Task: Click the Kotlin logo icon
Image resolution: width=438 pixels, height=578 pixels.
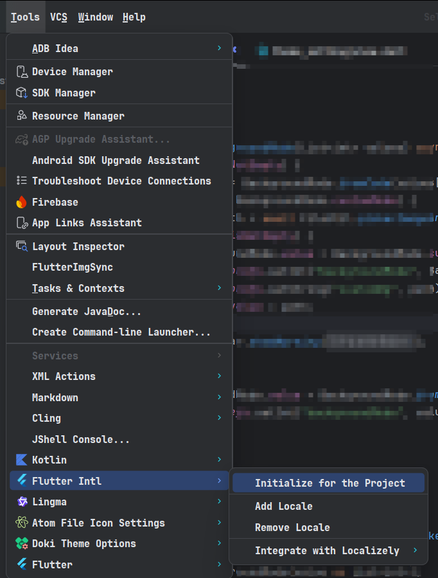Action: pos(22,460)
